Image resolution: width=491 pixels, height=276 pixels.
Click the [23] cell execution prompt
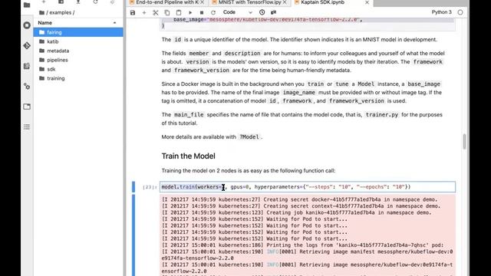[150, 187]
